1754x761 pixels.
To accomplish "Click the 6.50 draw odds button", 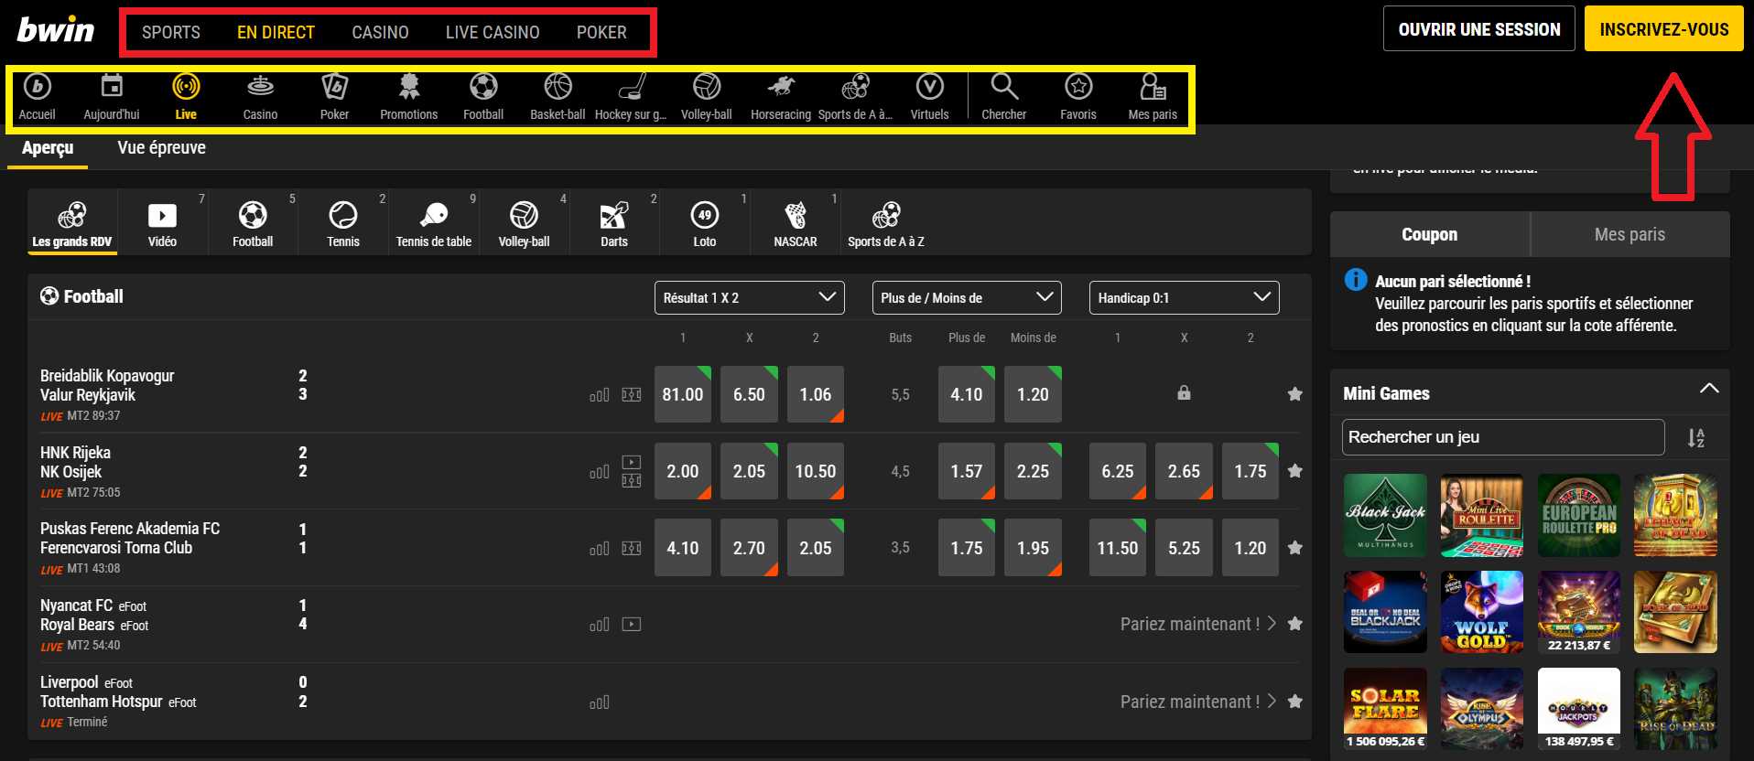I will click(749, 394).
